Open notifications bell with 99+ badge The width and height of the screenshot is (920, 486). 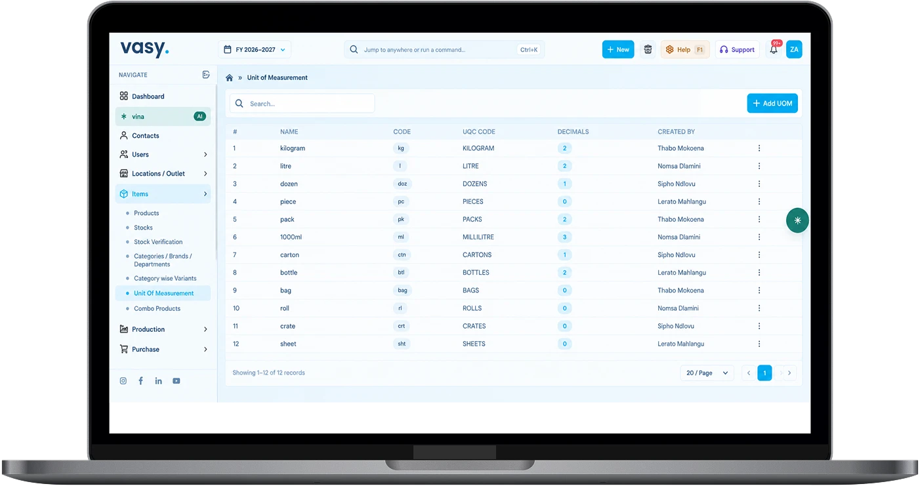(x=774, y=49)
